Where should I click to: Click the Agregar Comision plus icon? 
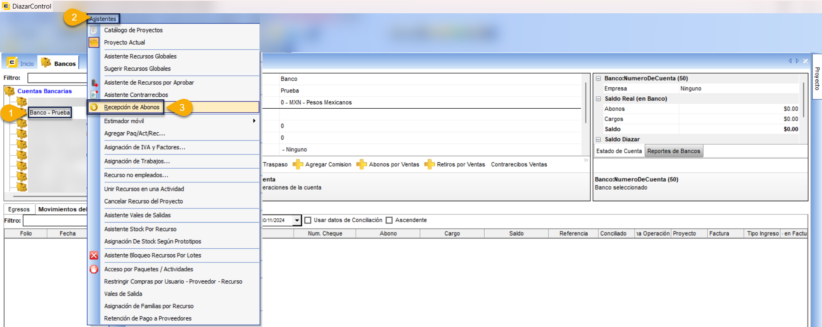(x=298, y=164)
